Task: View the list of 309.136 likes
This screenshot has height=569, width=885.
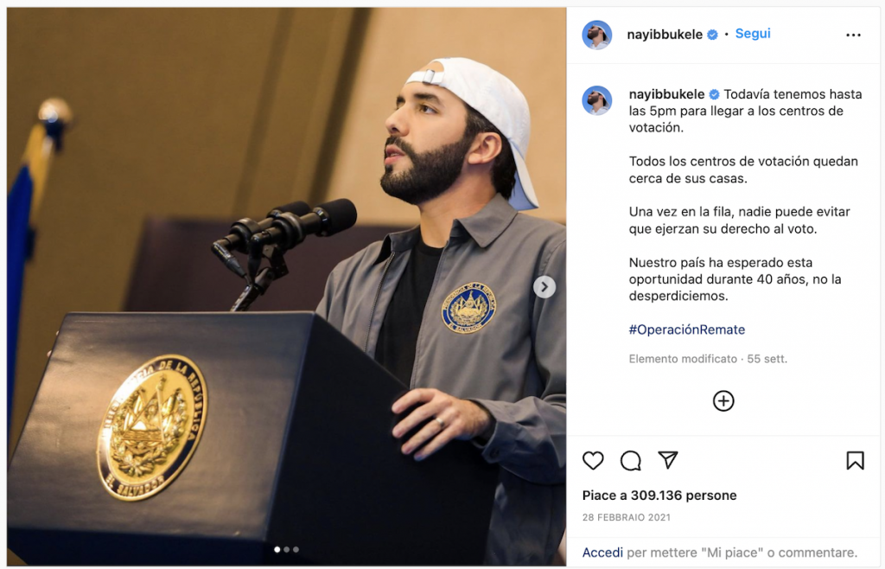Action: (x=659, y=495)
